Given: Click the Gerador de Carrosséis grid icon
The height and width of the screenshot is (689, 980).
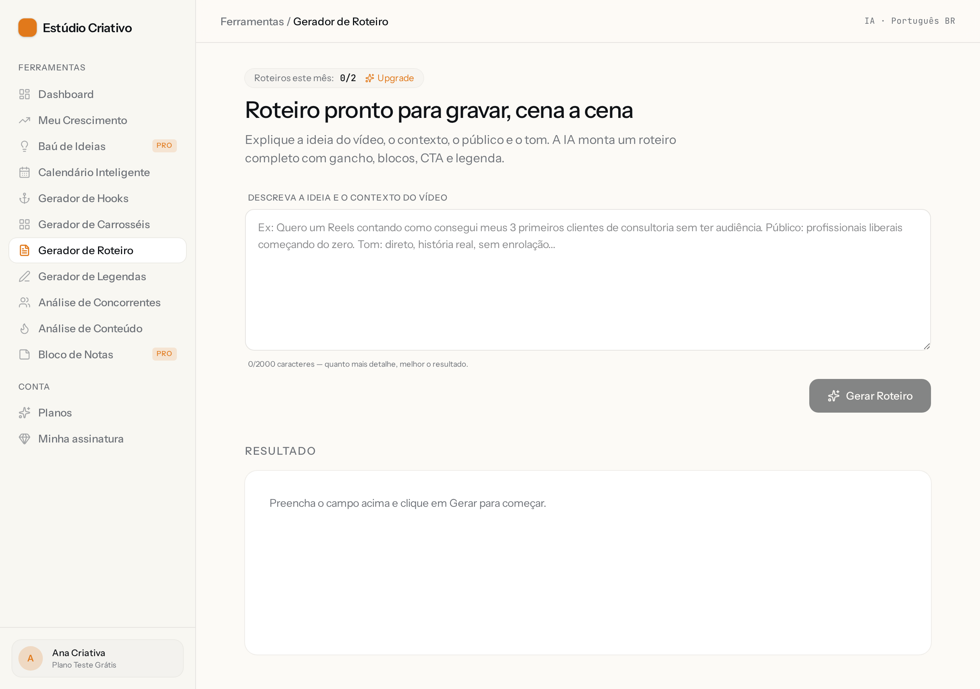Looking at the screenshot, I should pos(24,225).
